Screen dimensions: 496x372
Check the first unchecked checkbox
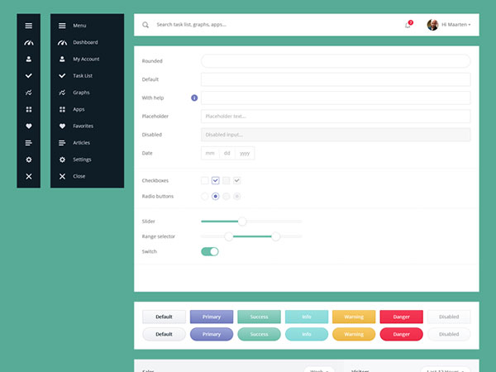point(205,180)
